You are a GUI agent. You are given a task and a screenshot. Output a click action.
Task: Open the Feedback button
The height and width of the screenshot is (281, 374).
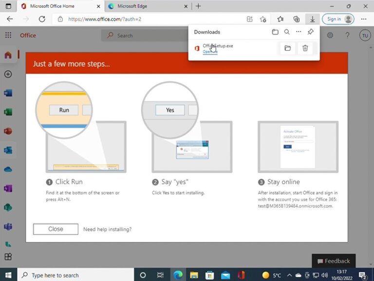coord(334,261)
